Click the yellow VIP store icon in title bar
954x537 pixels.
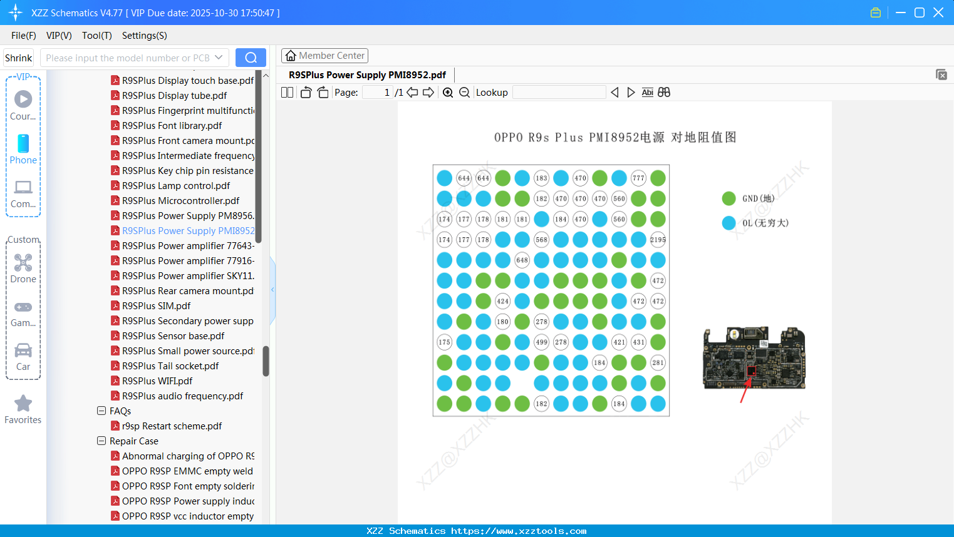[x=876, y=13]
